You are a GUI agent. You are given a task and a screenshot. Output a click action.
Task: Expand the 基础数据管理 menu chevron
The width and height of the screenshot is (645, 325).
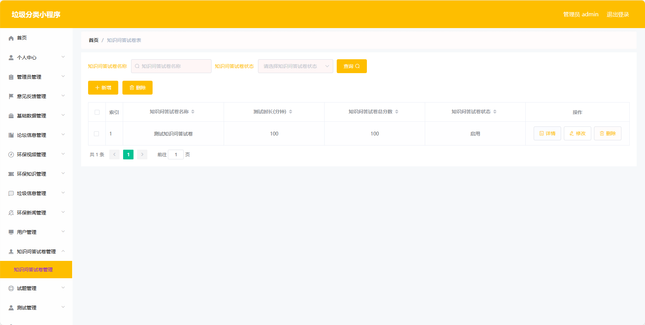(x=63, y=115)
